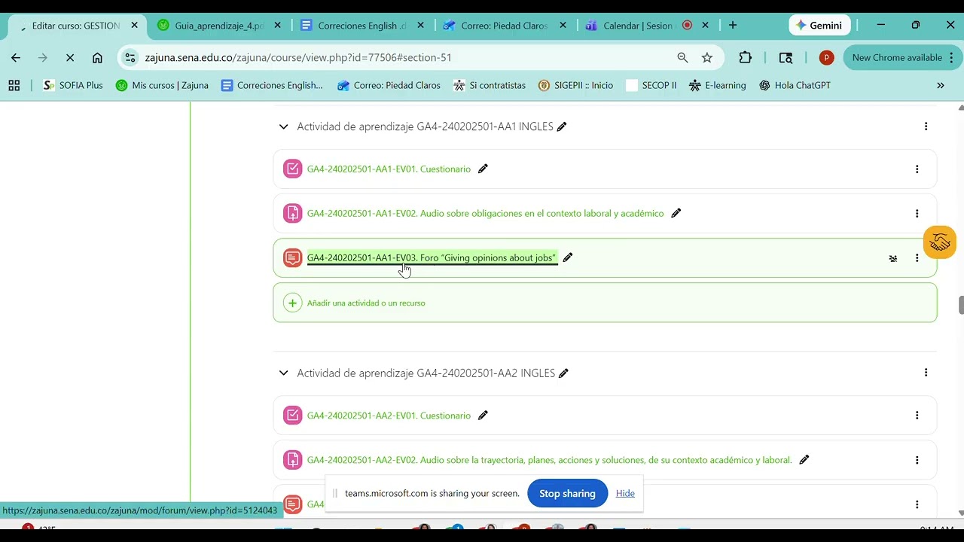Open AA2-EV02 Audio sobre la trayectoria link
This screenshot has width=964, height=542.
tap(549, 459)
